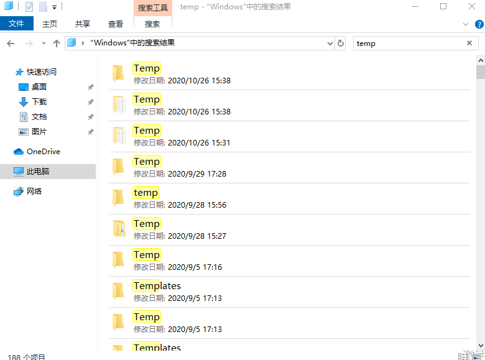This screenshot has height=360, width=485.
Task: Click the address bar breadcrumb chevron
Action: [x=83, y=43]
